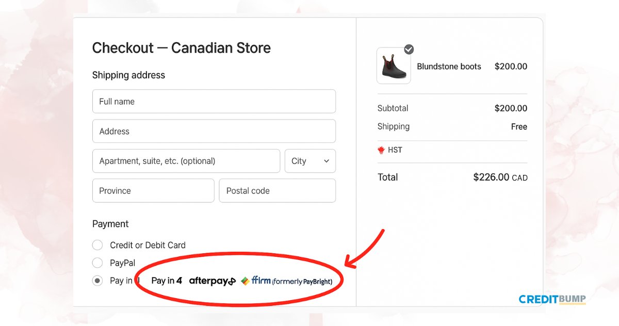Click the Blundstone boots product name
This screenshot has width=619, height=326.
[x=449, y=67]
